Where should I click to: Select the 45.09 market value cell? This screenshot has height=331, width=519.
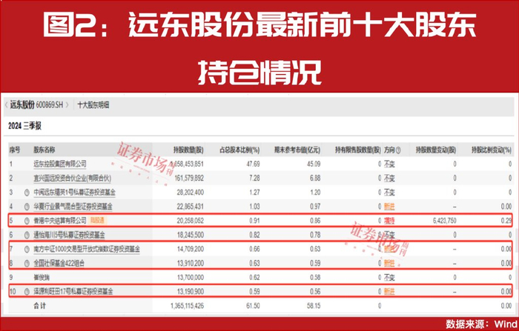click(x=314, y=164)
